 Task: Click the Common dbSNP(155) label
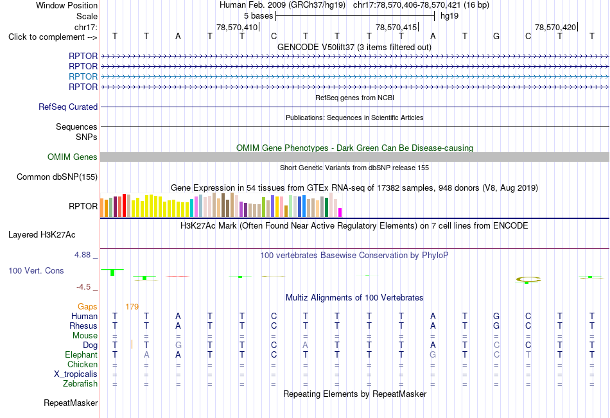(x=57, y=177)
